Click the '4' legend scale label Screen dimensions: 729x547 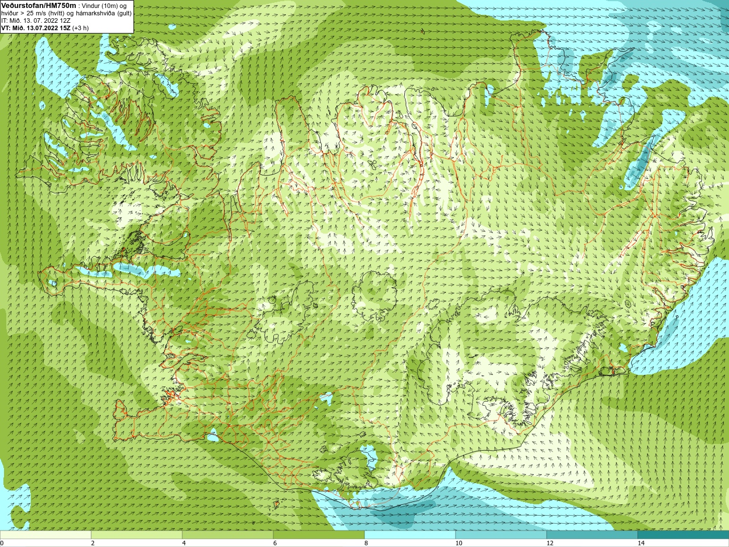[184, 543]
